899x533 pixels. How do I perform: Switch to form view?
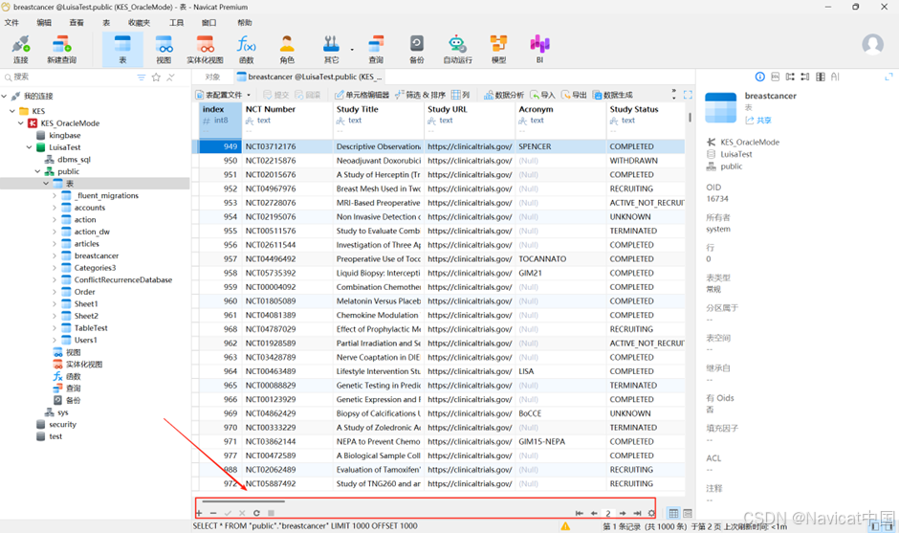pyautogui.click(x=688, y=513)
